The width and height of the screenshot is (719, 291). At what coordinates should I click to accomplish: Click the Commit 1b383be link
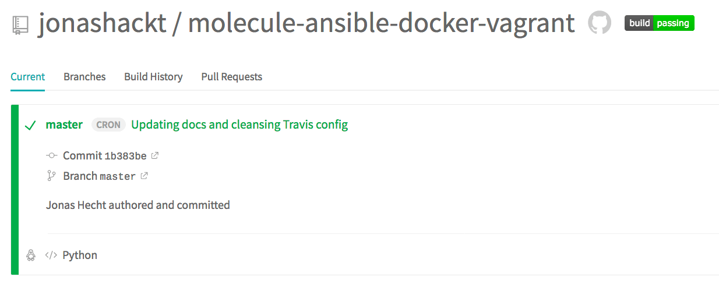[x=105, y=156]
